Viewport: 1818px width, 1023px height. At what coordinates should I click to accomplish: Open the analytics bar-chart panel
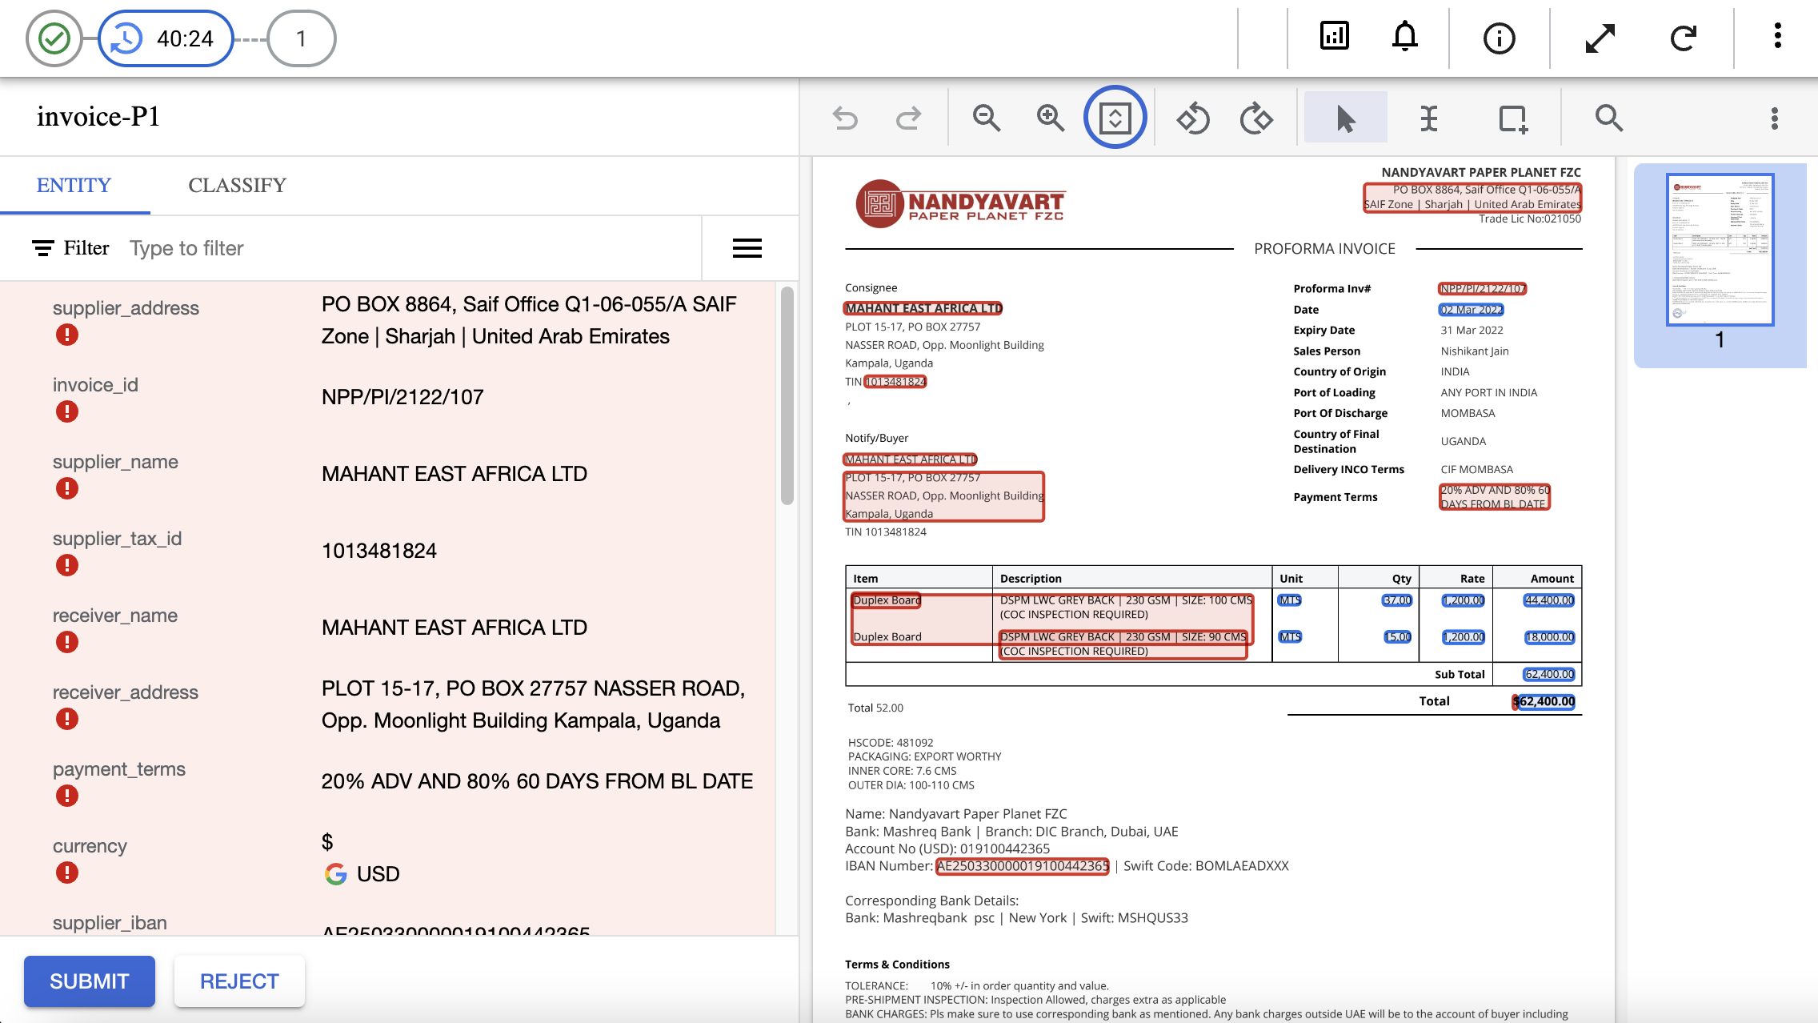pos(1334,36)
